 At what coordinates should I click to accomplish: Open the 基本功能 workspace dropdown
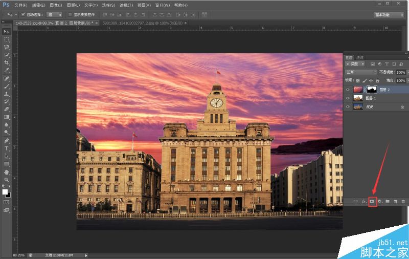(389, 15)
